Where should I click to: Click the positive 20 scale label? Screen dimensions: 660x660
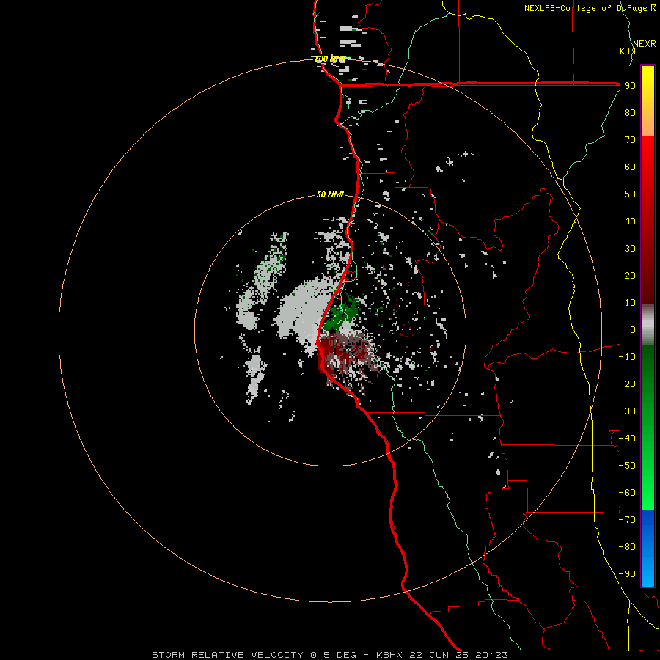(630, 275)
